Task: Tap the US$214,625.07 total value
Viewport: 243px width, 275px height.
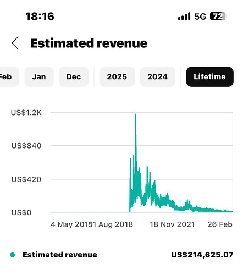Action: [202, 255]
